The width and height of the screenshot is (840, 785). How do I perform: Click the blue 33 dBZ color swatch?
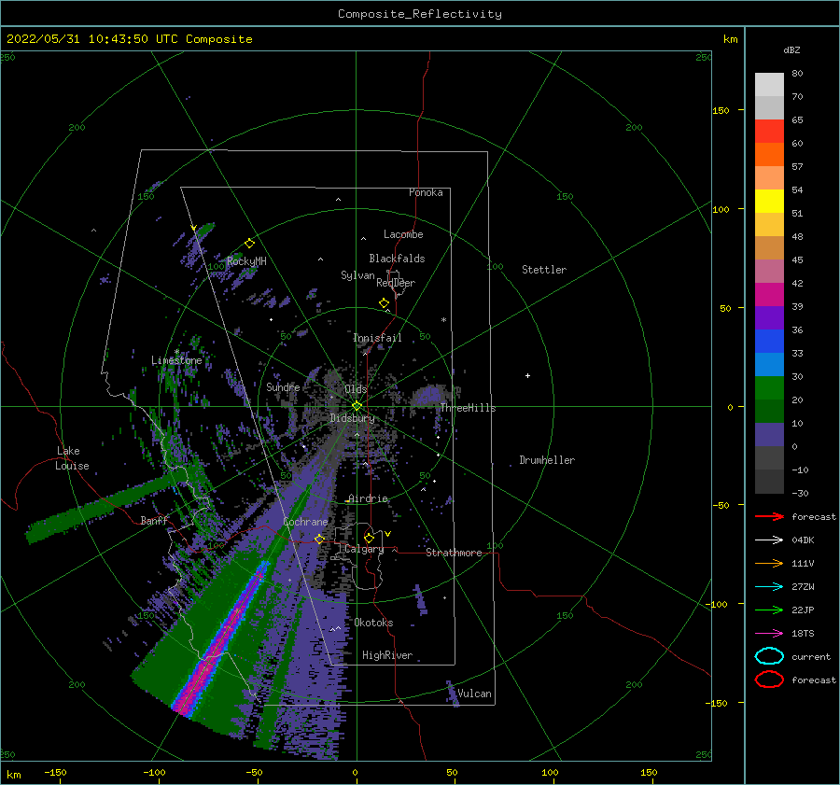point(769,341)
